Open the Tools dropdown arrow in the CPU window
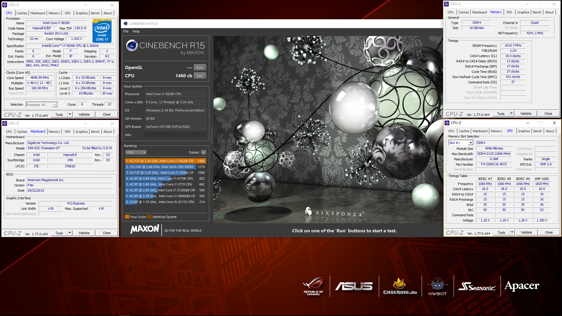The width and height of the screenshot is (562, 316). [70, 114]
